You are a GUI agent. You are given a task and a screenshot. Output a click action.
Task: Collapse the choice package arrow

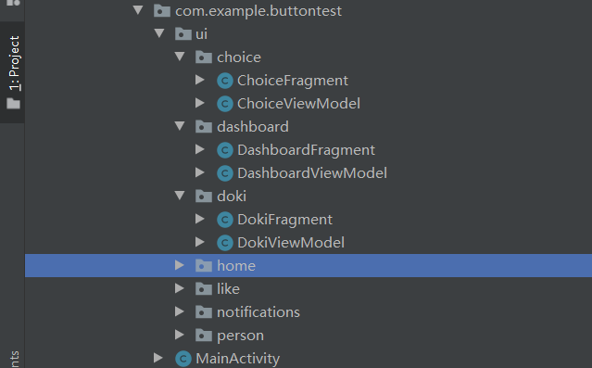[x=180, y=57]
